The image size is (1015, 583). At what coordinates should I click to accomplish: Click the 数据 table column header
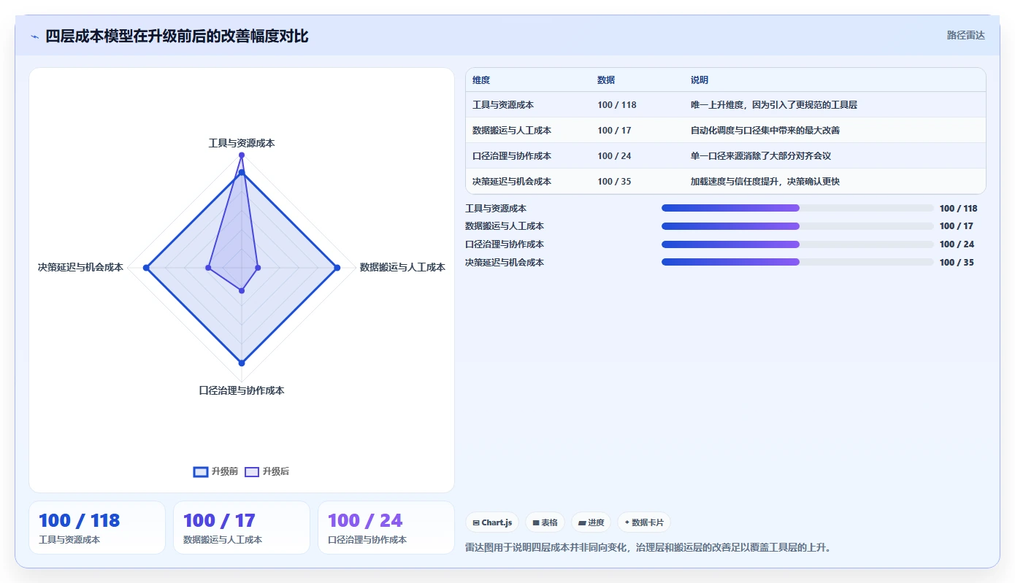[x=606, y=80]
